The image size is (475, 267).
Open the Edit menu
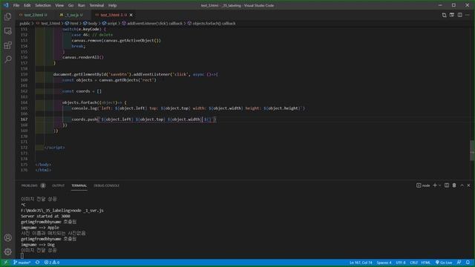(x=27, y=5)
